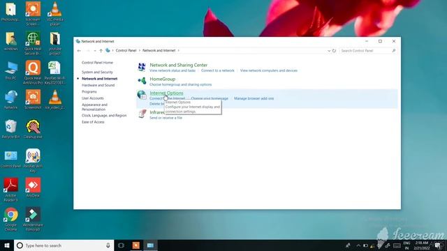Open the Windows Start menu

click(x=7, y=245)
